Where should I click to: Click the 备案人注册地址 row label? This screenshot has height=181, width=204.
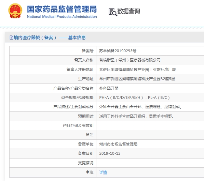(80, 70)
